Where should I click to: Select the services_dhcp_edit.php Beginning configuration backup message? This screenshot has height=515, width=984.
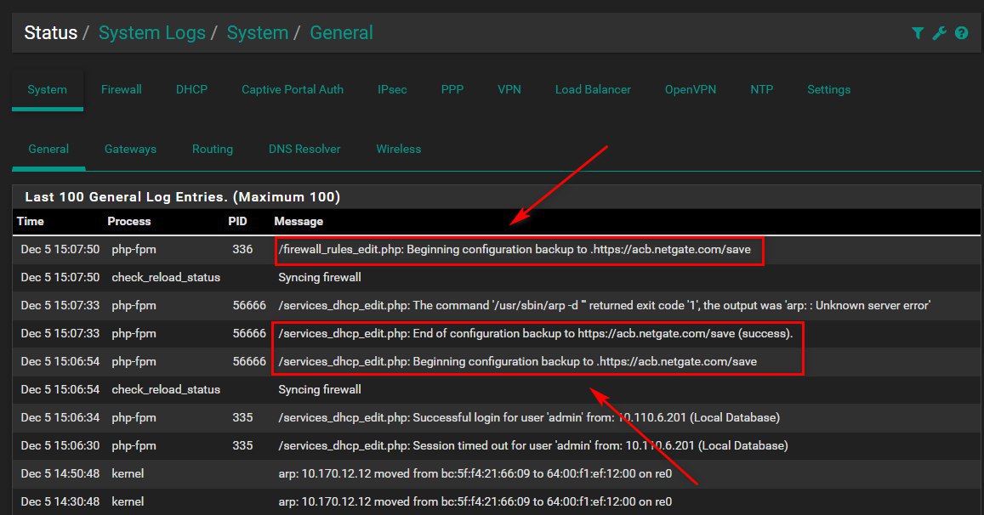click(x=518, y=362)
